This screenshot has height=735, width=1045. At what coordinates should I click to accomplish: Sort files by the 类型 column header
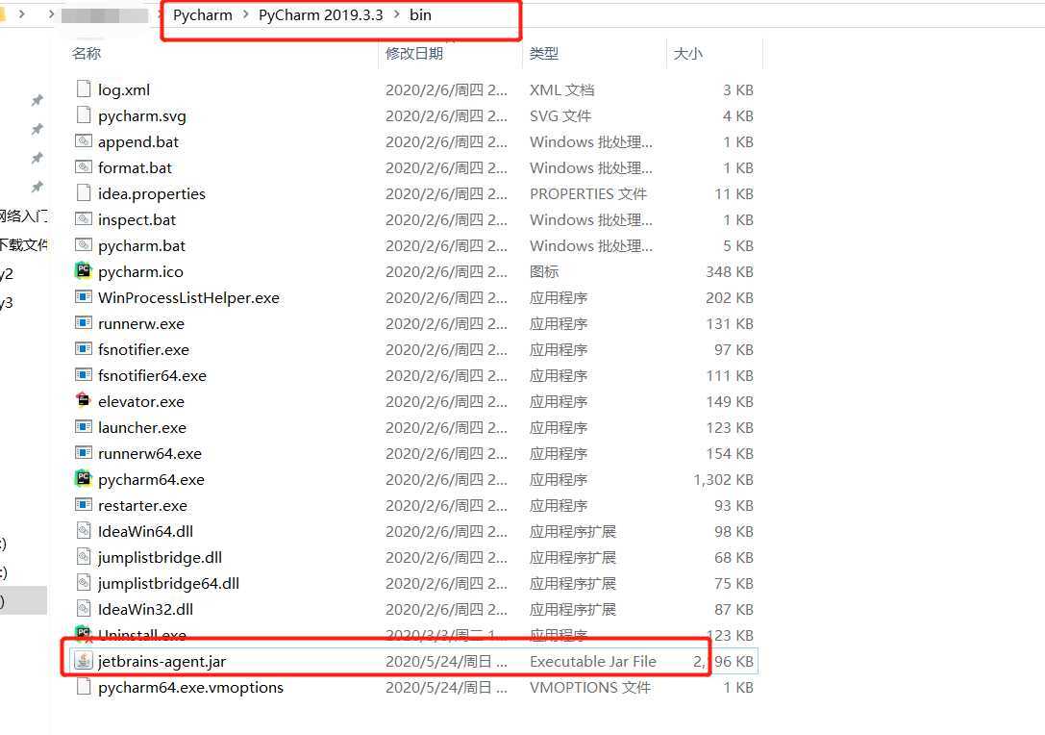point(544,53)
